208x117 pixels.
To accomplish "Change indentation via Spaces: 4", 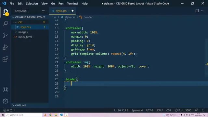I will (x=137, y=110).
